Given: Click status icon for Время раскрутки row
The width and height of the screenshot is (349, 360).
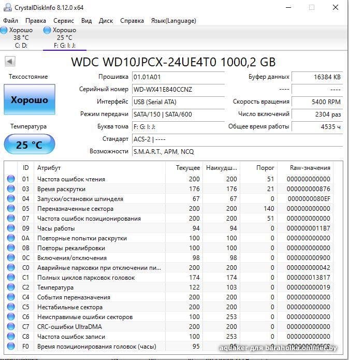Looking at the screenshot, I should click(11, 189).
